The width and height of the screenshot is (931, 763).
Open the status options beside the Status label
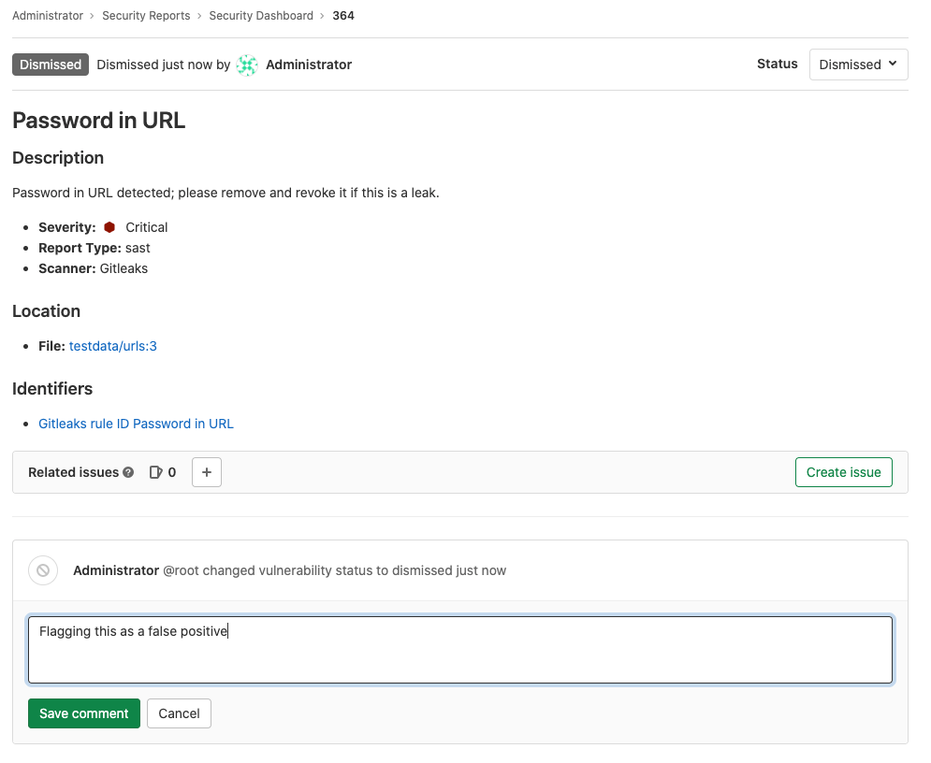(858, 65)
